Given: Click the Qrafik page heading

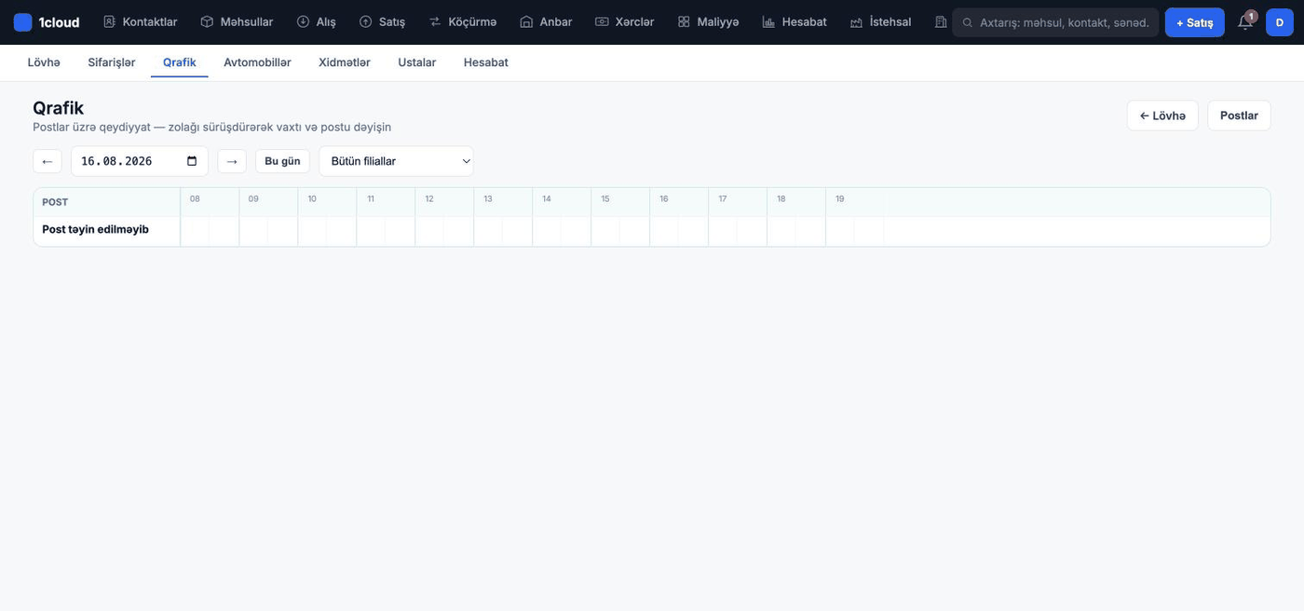Looking at the screenshot, I should tap(58, 107).
